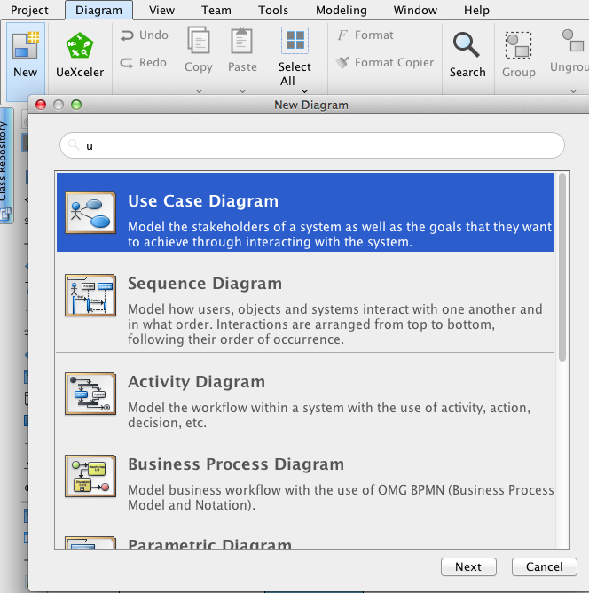Open the Modeling menu
This screenshot has height=593, width=589.
[341, 11]
